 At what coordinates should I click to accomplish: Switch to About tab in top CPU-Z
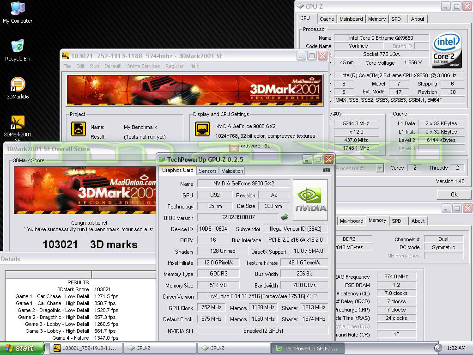(418, 19)
